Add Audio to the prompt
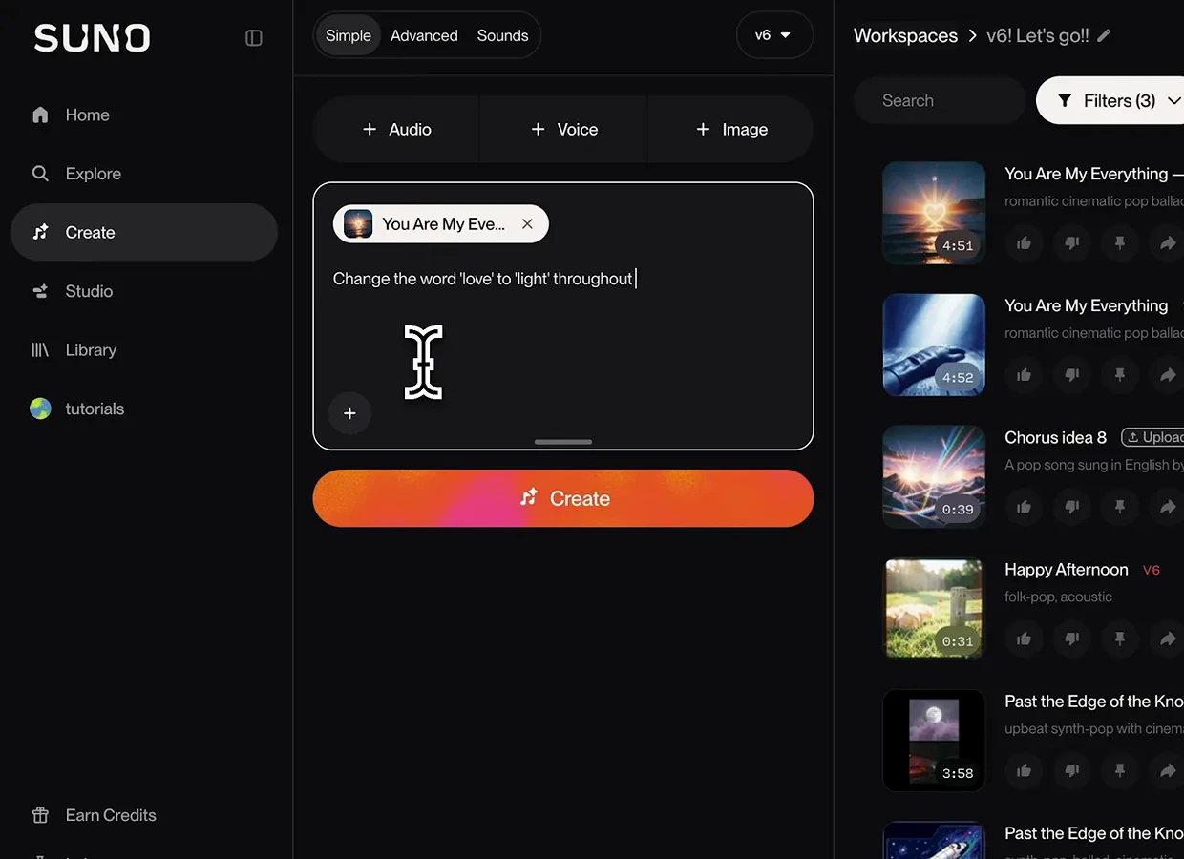1184x859 pixels. (x=396, y=129)
